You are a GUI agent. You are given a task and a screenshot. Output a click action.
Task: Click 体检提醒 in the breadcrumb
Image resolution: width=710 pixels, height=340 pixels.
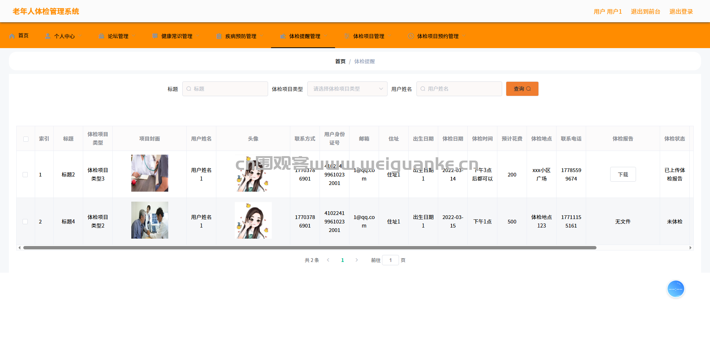point(365,61)
